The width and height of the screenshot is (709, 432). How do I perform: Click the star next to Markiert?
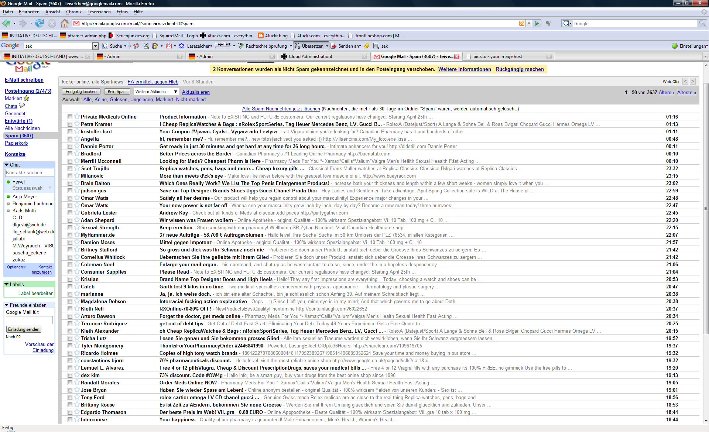[27, 99]
